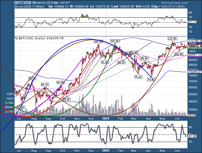
Task: Click the 58.9K price label
Action: pos(67,99)
